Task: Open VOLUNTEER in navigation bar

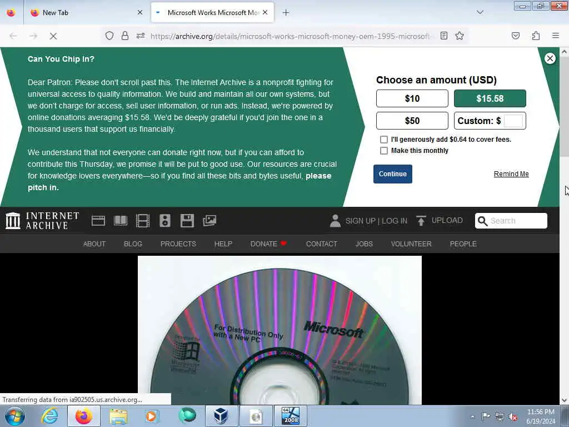Action: tap(411, 244)
